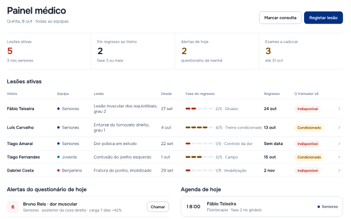Click the Quinta, 8 out · todas as equipas subtitle

click(37, 21)
